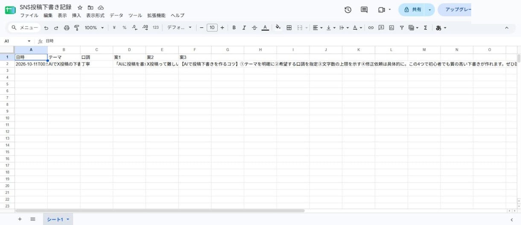The height and width of the screenshot is (225, 521).
Task: Click the redo arrow icon
Action: click(x=56, y=28)
